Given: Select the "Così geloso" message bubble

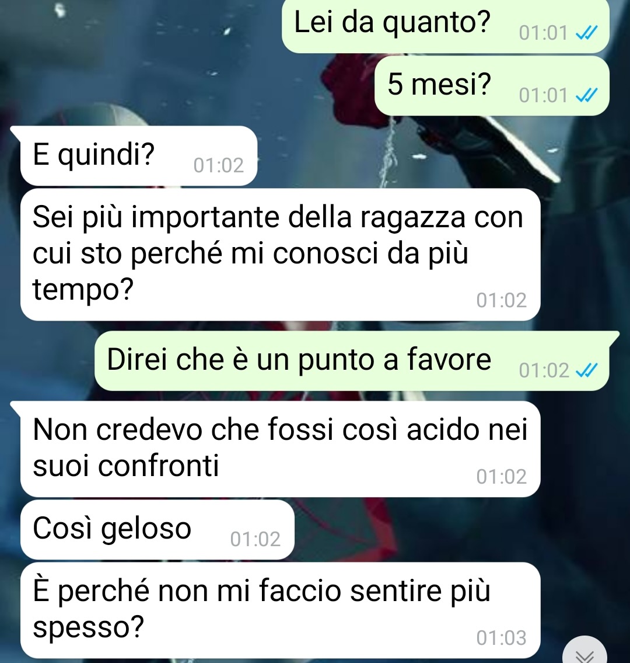Looking at the screenshot, I should pos(157,530).
